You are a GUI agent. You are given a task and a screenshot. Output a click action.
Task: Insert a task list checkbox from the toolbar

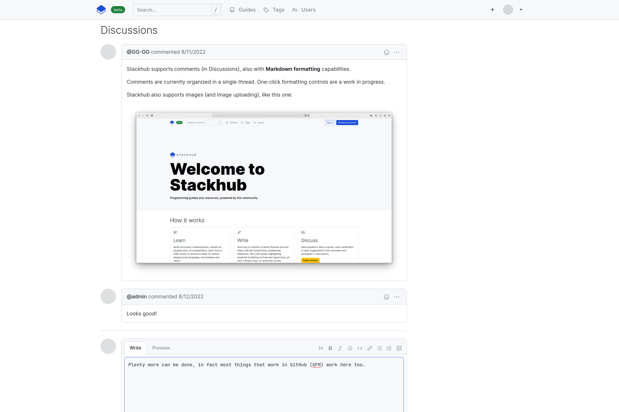[x=399, y=348]
